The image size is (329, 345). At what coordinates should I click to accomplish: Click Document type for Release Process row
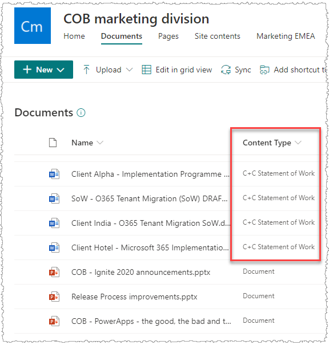(259, 296)
